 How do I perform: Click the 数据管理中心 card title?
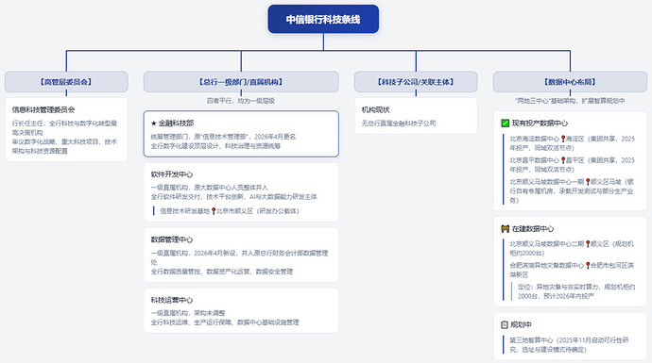pos(172,239)
